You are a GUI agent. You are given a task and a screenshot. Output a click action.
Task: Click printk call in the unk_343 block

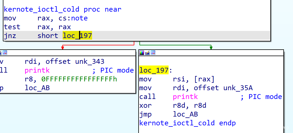click(x=37, y=70)
